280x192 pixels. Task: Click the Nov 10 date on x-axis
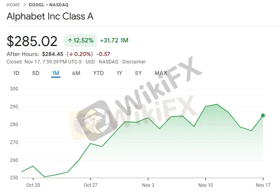coord(205,185)
